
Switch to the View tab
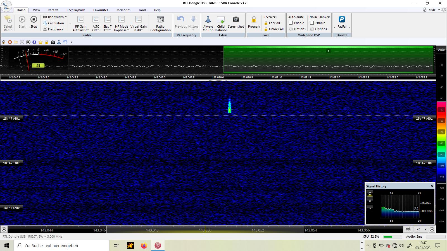(x=37, y=10)
